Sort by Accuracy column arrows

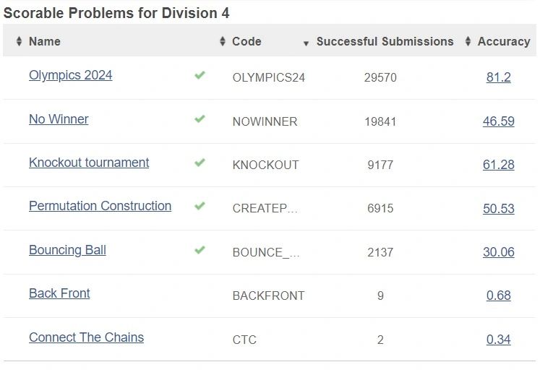point(468,41)
